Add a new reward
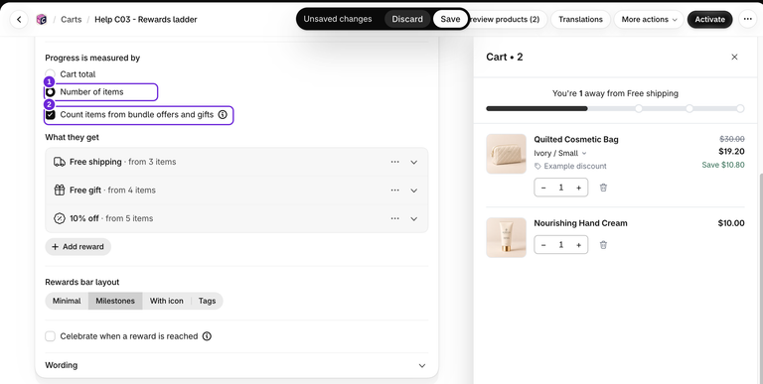Viewport: 763px width, 384px height. click(77, 246)
